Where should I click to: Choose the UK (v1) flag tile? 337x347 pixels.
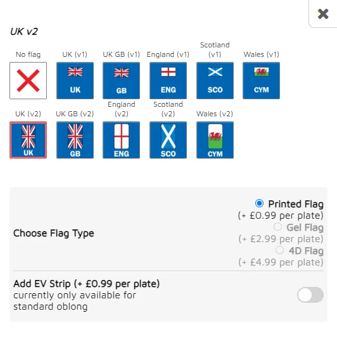75,80
